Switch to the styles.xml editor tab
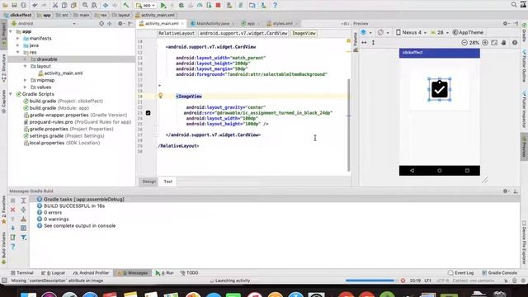 point(282,24)
